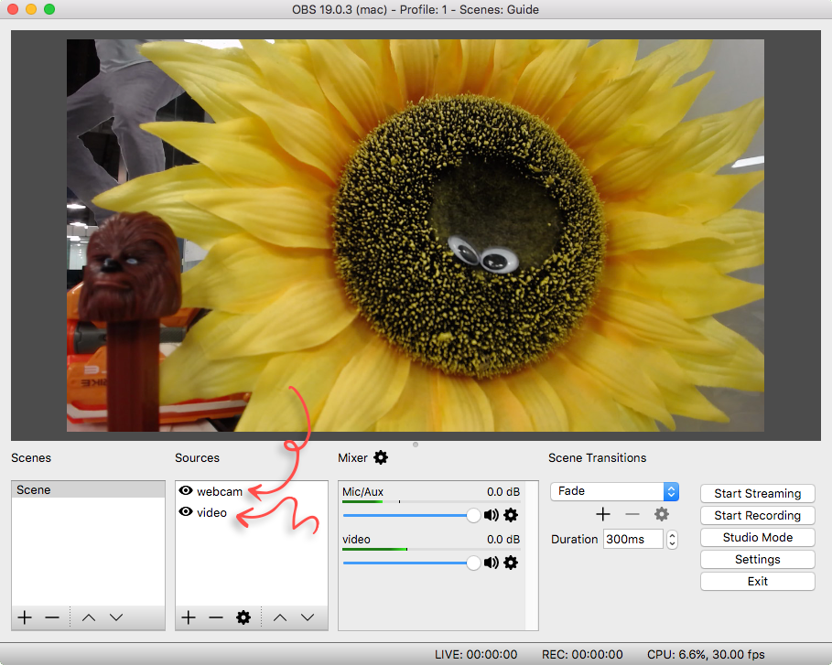Move scene down with chevron arrow
This screenshot has width=832, height=665.
tap(116, 617)
